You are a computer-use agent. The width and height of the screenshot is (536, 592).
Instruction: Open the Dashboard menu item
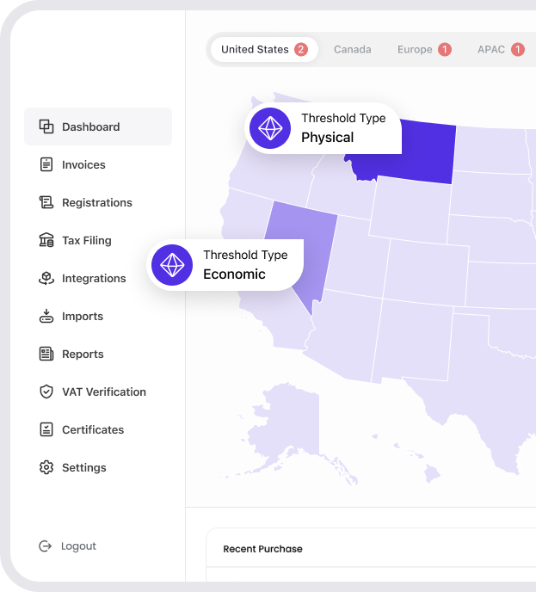[98, 126]
